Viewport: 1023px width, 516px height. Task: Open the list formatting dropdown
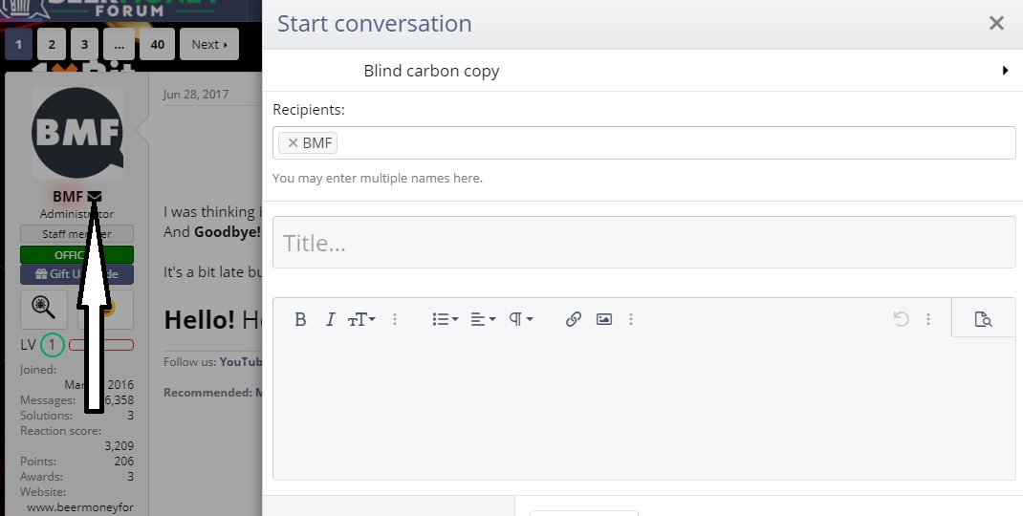tap(445, 319)
